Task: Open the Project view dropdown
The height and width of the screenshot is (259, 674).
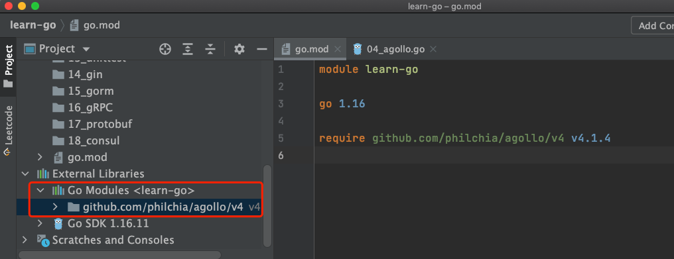Action: click(x=86, y=50)
